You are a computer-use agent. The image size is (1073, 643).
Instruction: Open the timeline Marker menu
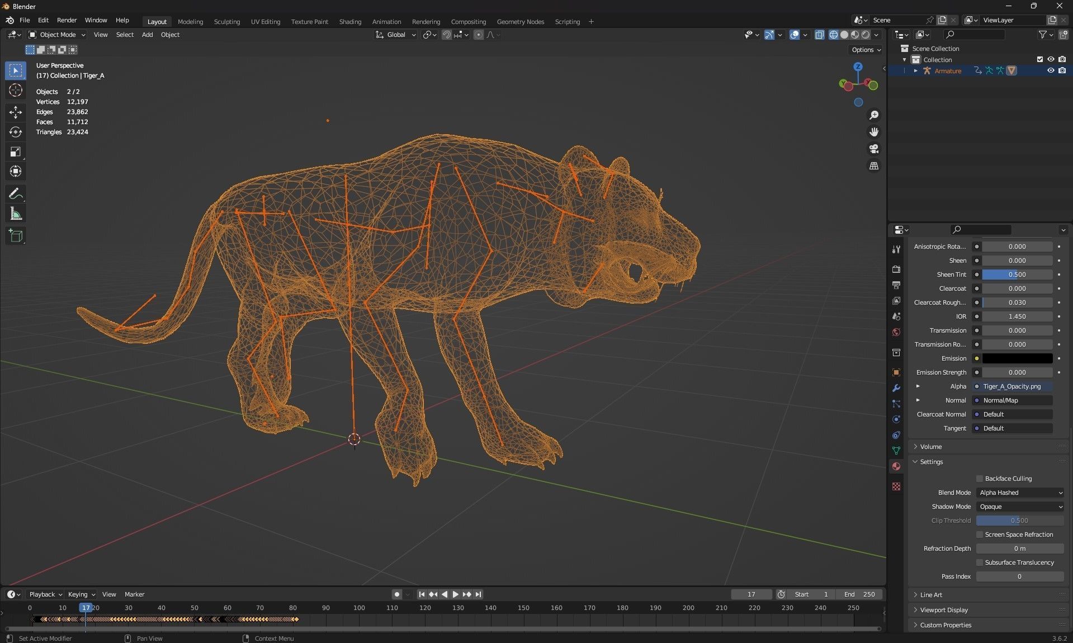134,594
